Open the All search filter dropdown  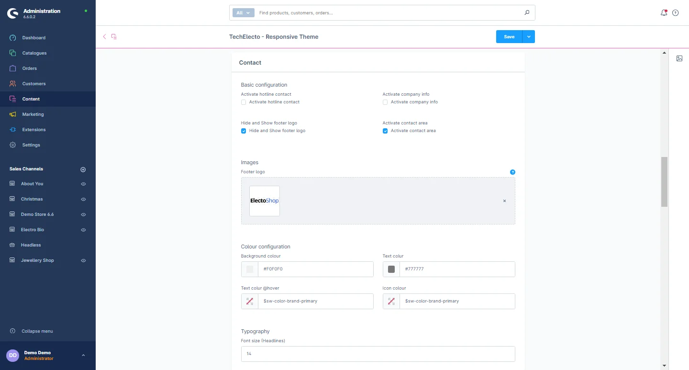tap(243, 13)
